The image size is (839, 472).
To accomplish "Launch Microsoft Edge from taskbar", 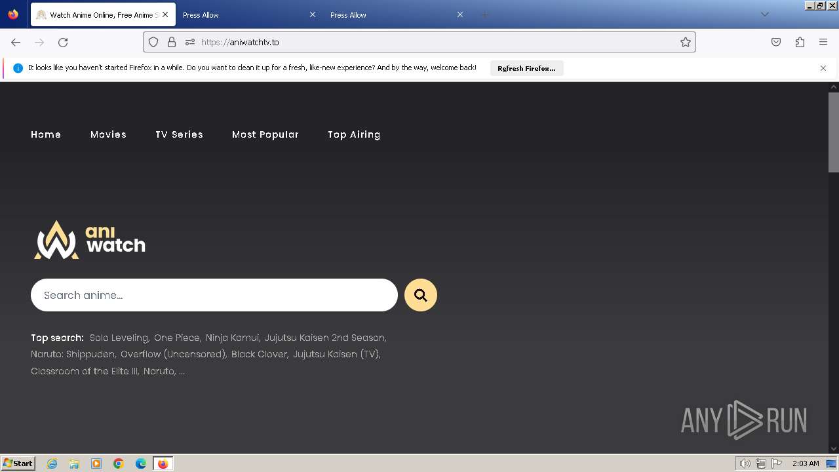I will pyautogui.click(x=141, y=463).
